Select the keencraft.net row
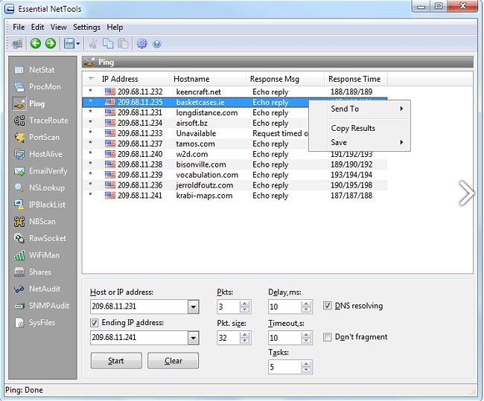Screen dimensions: 484x401 235,92
